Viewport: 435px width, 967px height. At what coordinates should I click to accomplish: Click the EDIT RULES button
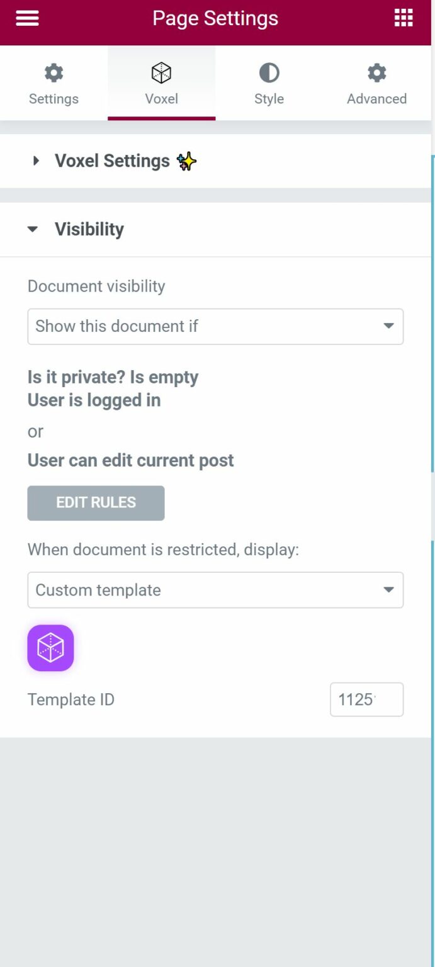point(96,502)
